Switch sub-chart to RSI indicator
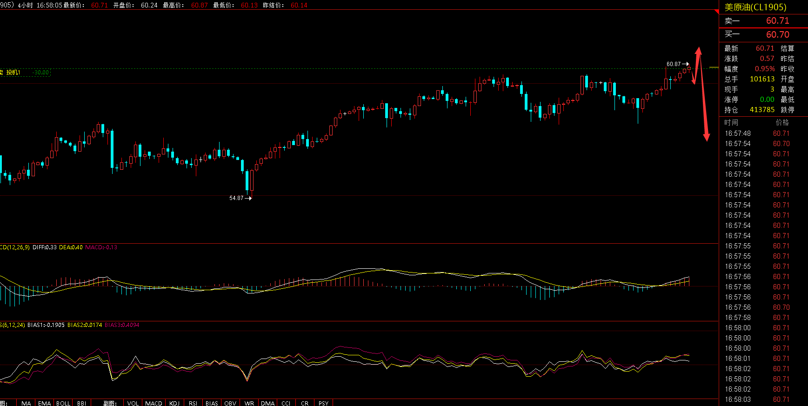This screenshot has width=808, height=406. pos(193,403)
